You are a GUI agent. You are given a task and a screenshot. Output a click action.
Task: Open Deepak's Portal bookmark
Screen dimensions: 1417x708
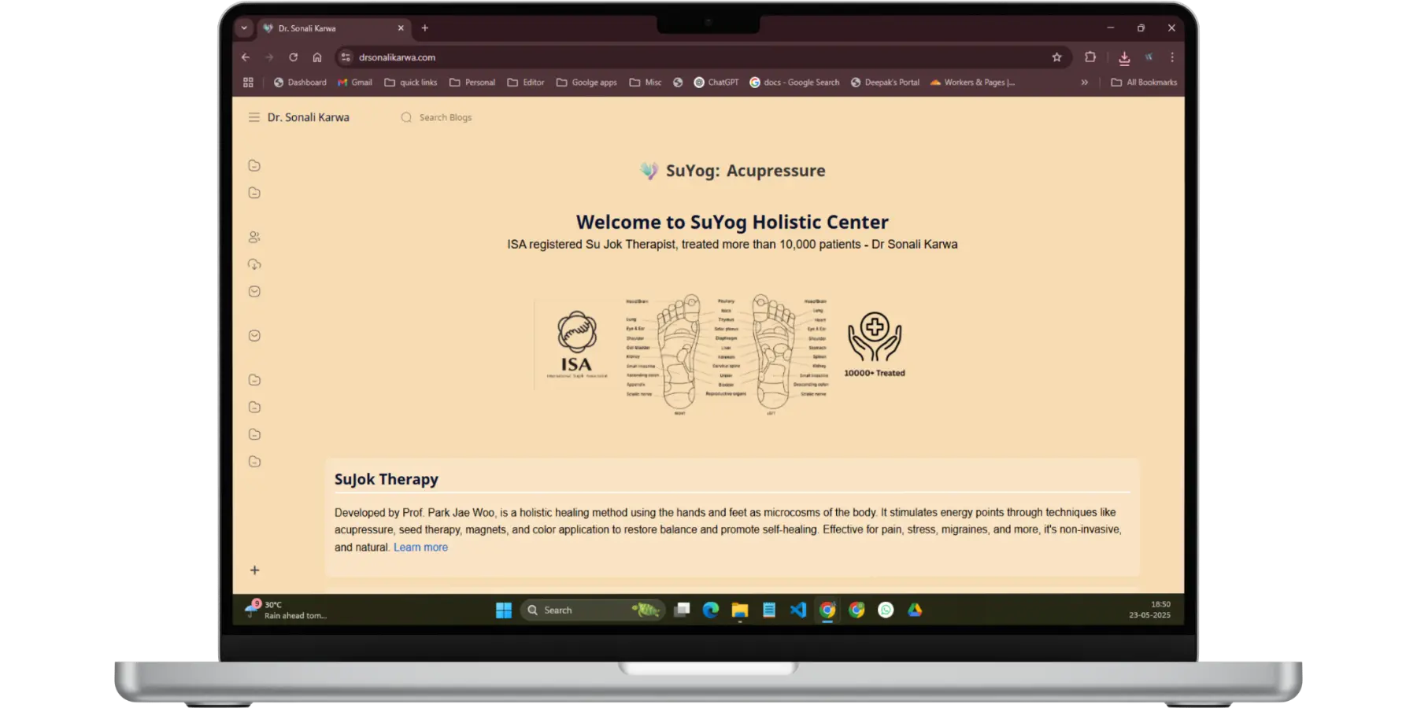tap(885, 82)
